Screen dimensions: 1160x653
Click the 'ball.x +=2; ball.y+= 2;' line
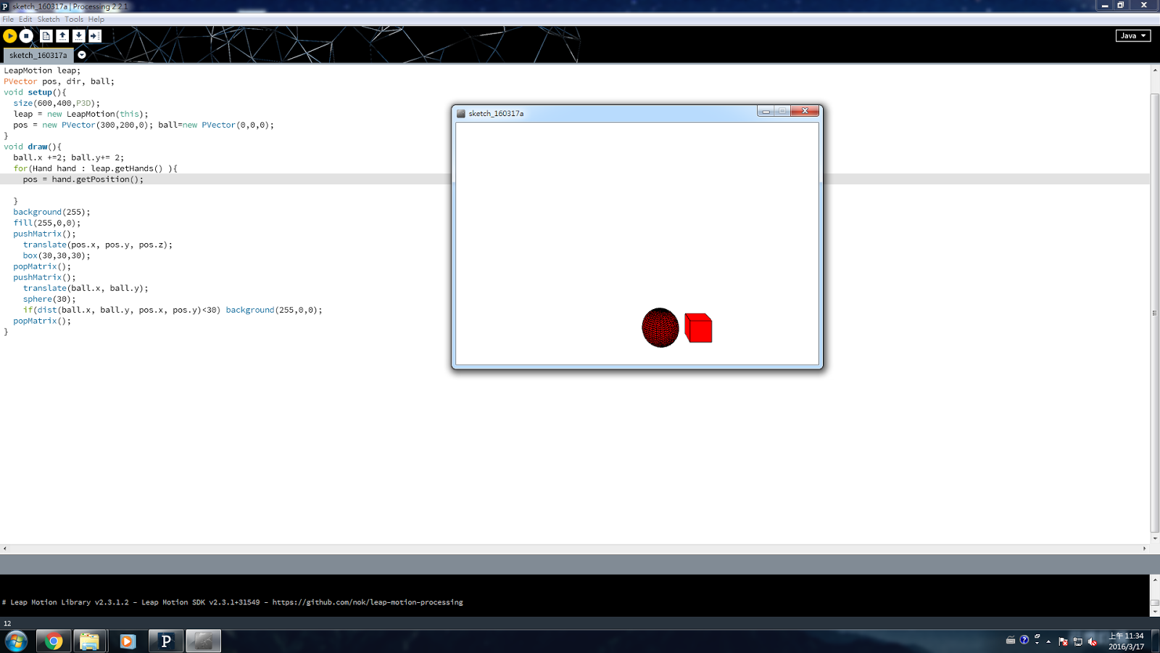(x=68, y=157)
